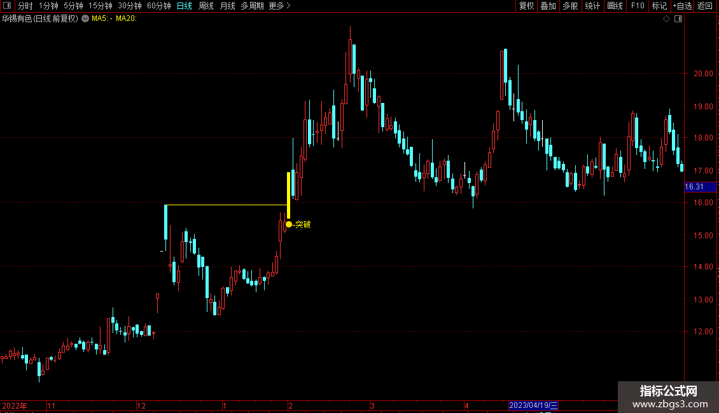
Task: Switch to 周线 weekly chart
Action: (206, 6)
